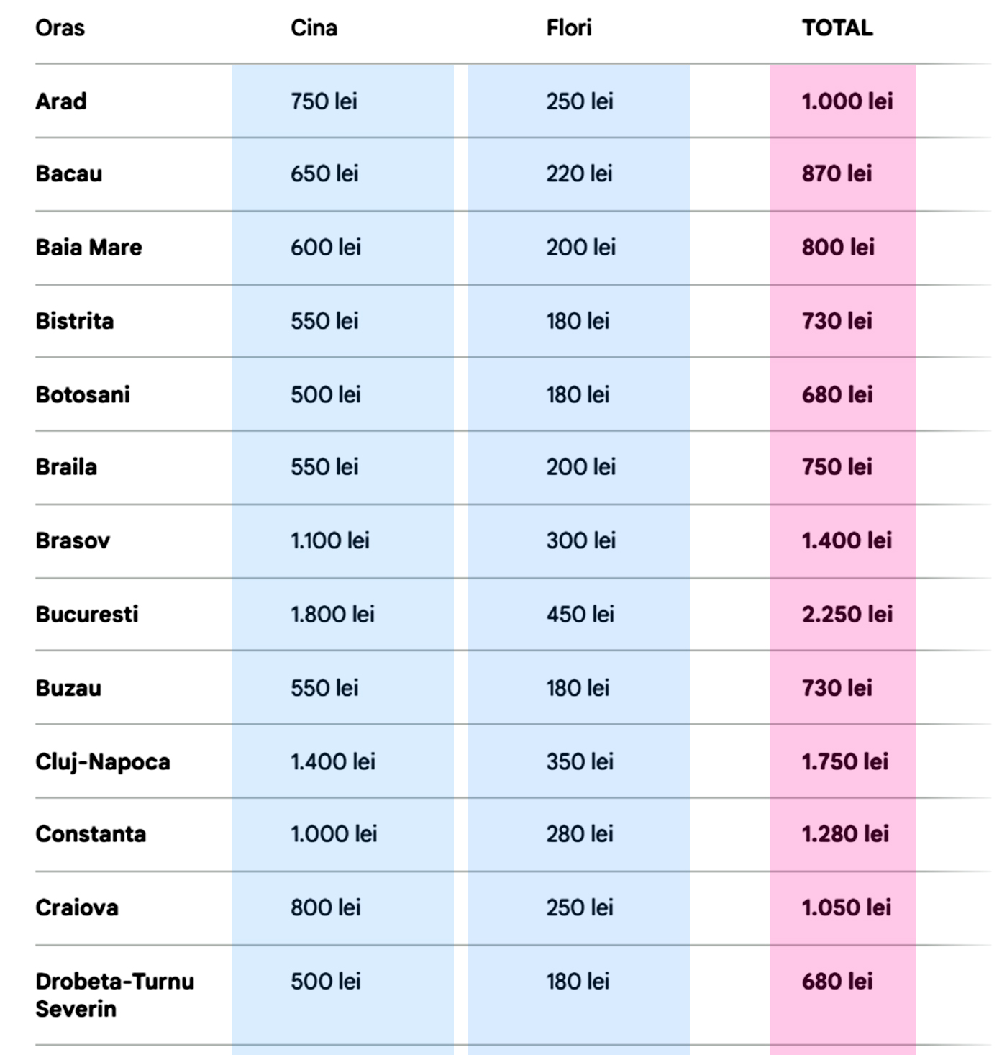Select the Cluj-Napoca total 1.750 lei

click(845, 761)
